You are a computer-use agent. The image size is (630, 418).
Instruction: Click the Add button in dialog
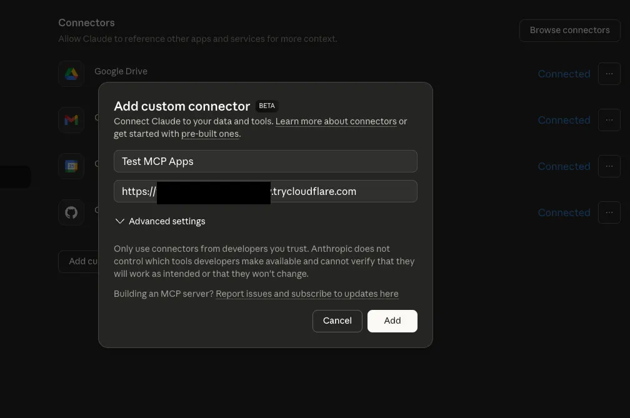click(x=392, y=321)
